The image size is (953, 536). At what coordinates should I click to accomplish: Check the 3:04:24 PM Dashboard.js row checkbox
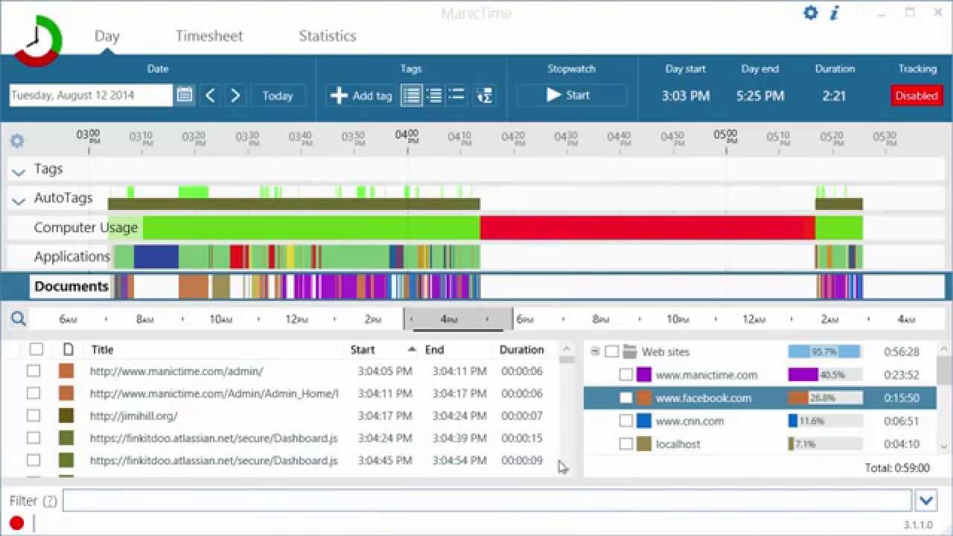[x=34, y=438]
